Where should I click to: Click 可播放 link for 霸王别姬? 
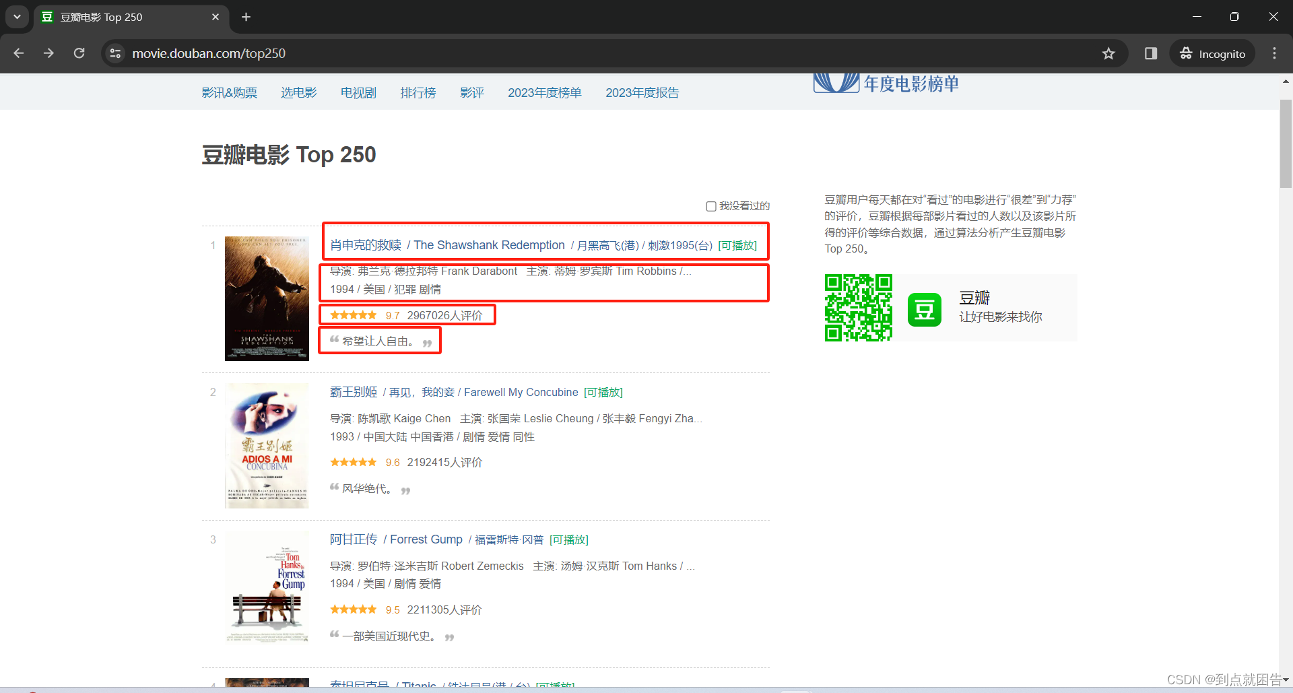click(603, 392)
